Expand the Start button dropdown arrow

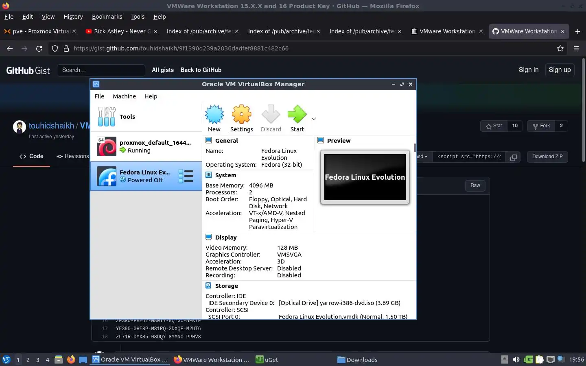[x=314, y=119]
